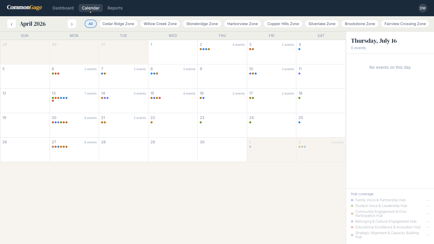Click Community Engagement & Civic Participation Hub legend
This screenshot has height=244, width=434.
pos(390,213)
